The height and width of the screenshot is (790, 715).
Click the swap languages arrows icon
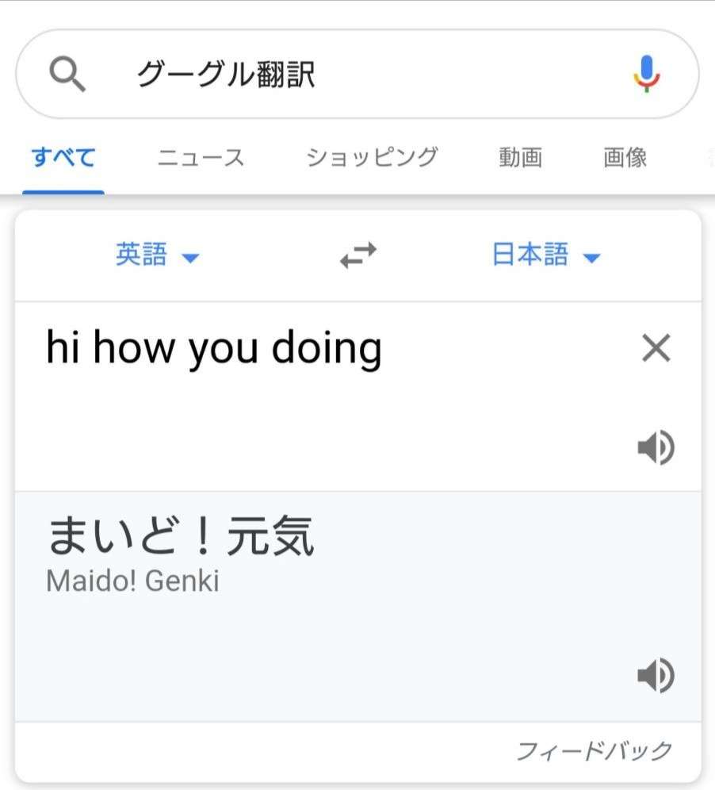coord(357,255)
